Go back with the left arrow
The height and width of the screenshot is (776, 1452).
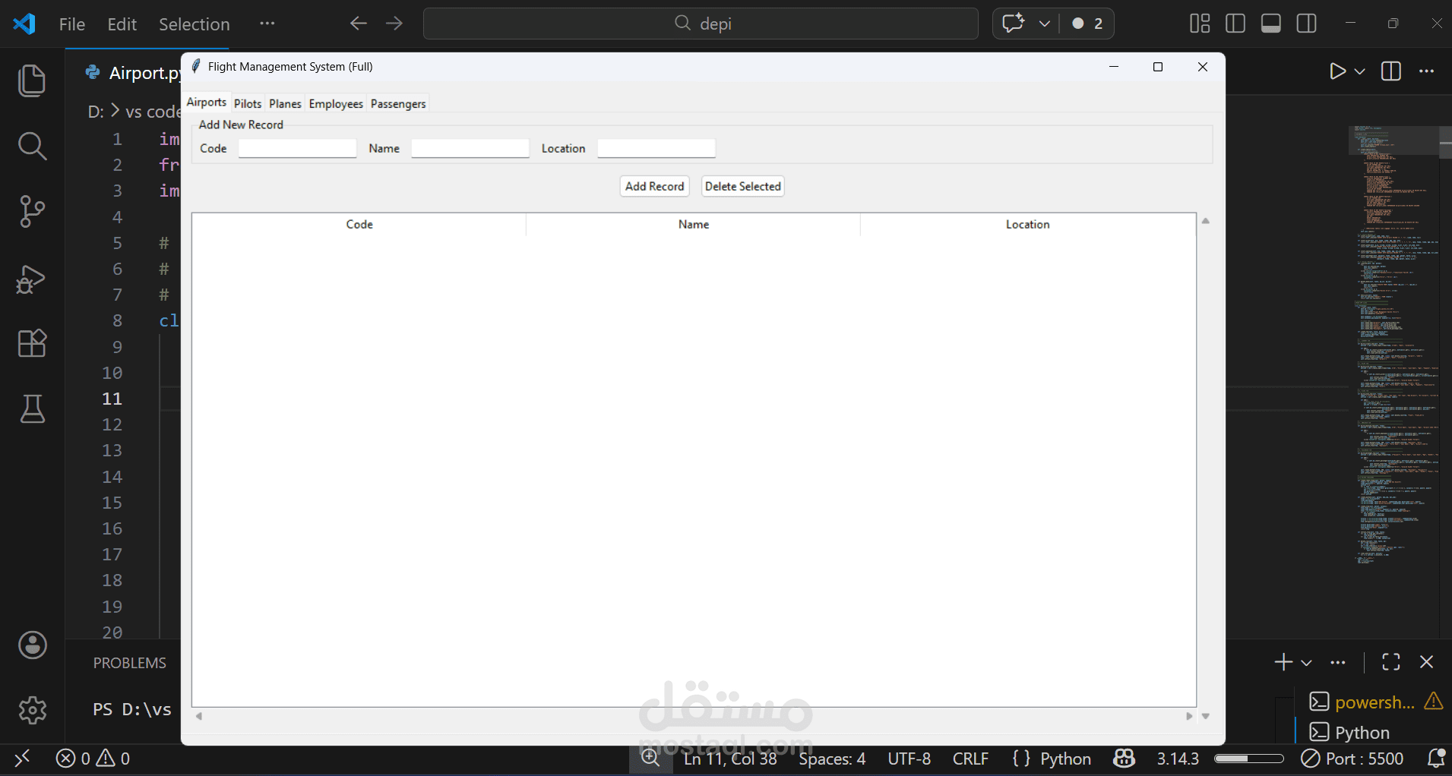coord(359,24)
